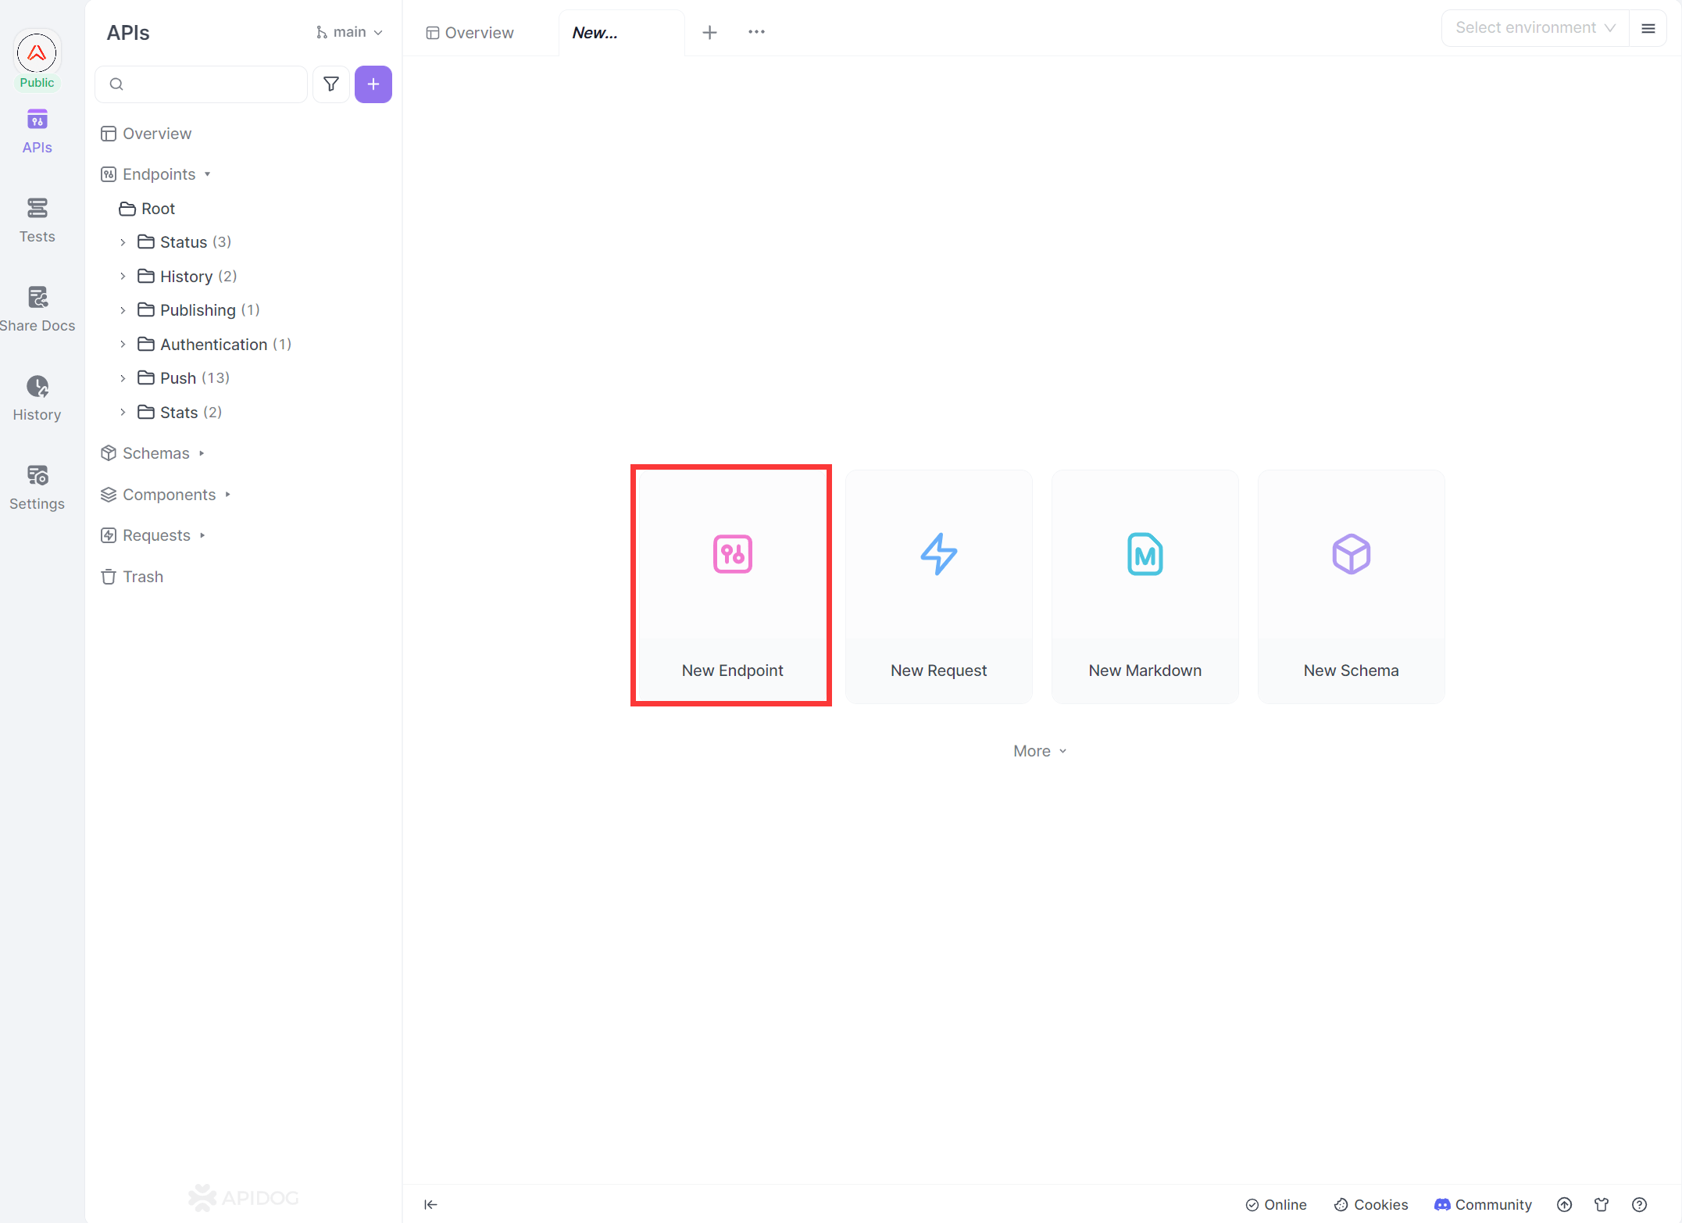Open the main branch dropdown
The image size is (1682, 1223).
[349, 32]
